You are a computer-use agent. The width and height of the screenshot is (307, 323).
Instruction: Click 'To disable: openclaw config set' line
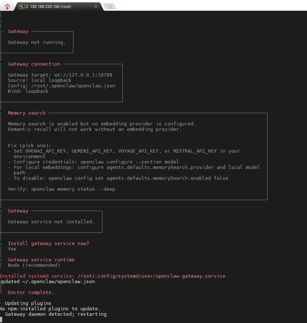click(x=118, y=178)
